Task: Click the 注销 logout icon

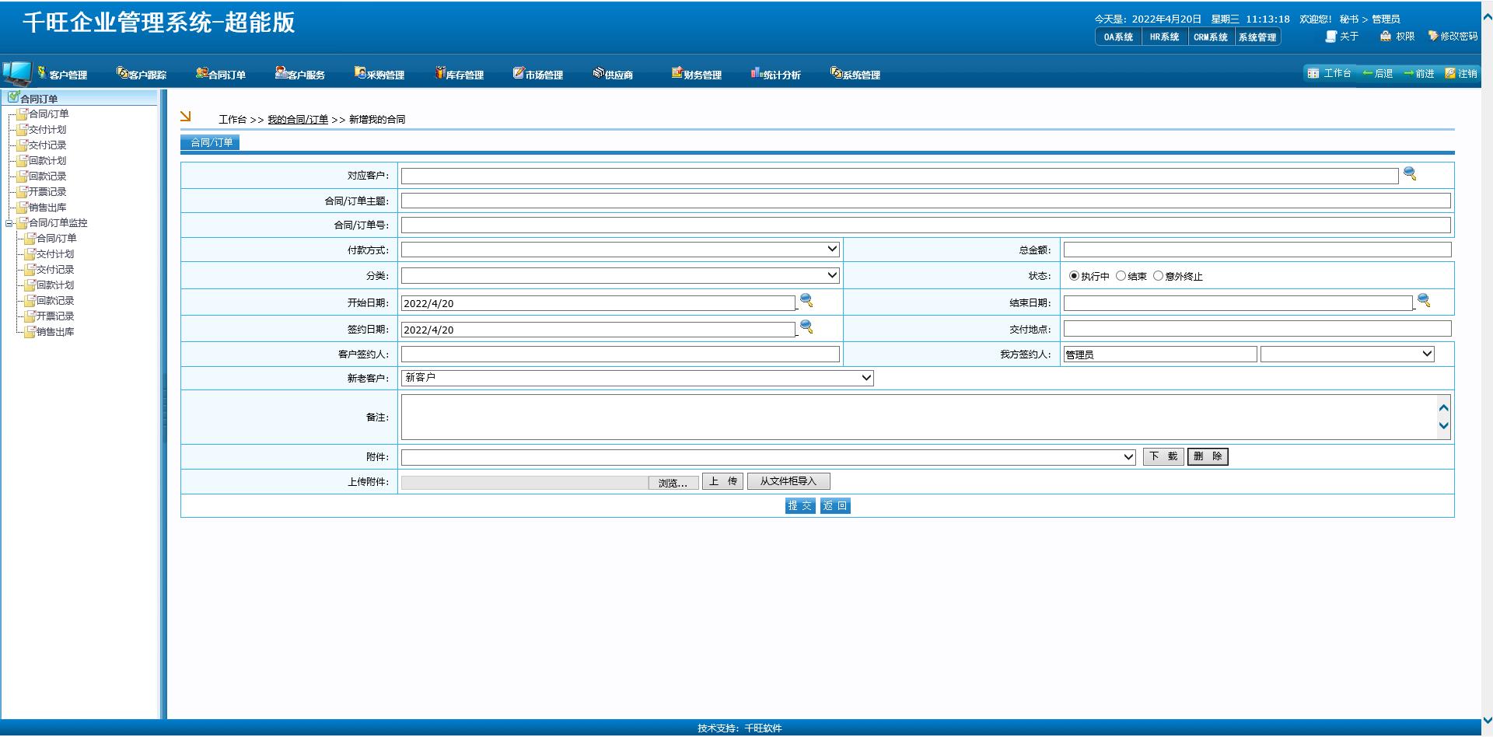Action: click(1449, 73)
